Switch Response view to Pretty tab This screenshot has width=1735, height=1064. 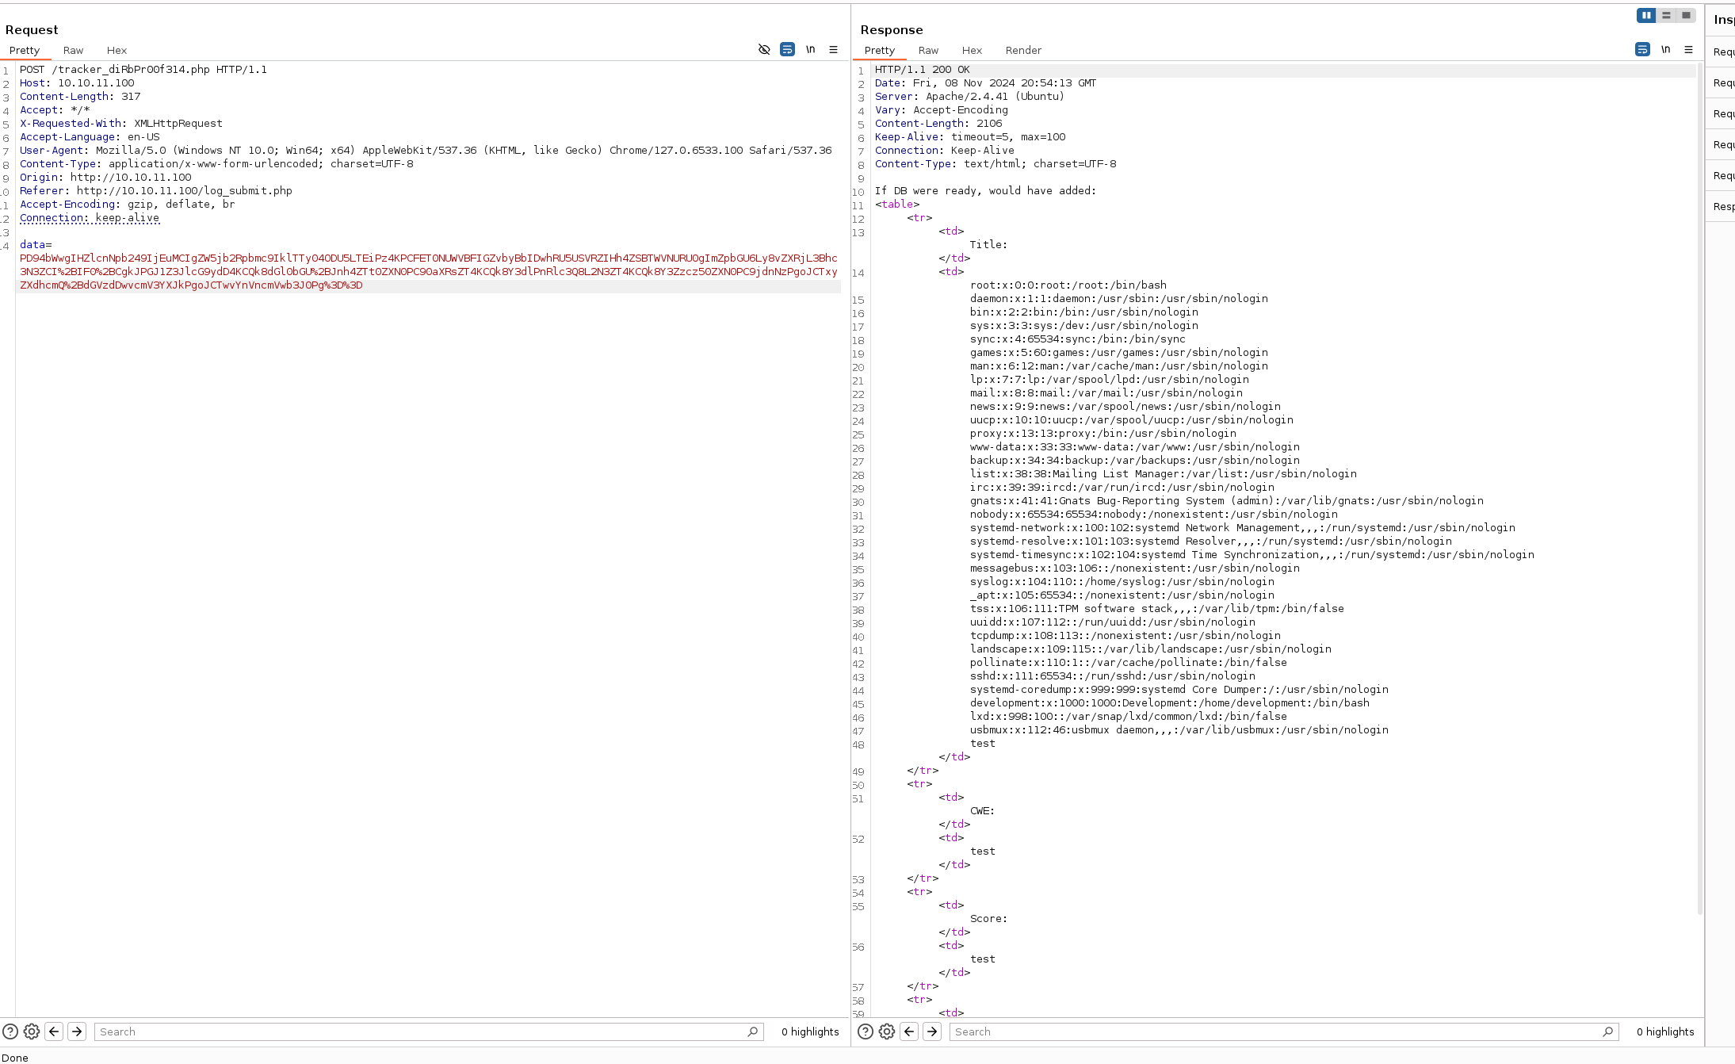880,50
